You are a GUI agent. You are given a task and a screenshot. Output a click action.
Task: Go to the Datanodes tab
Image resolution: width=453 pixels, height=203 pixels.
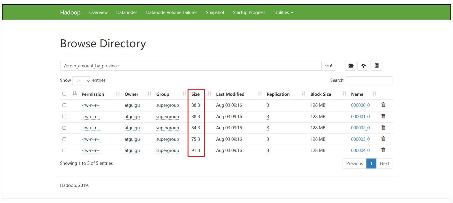[x=127, y=12]
